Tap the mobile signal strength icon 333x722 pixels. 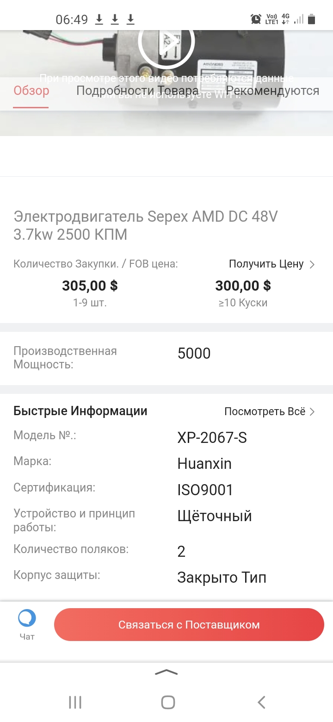click(299, 19)
